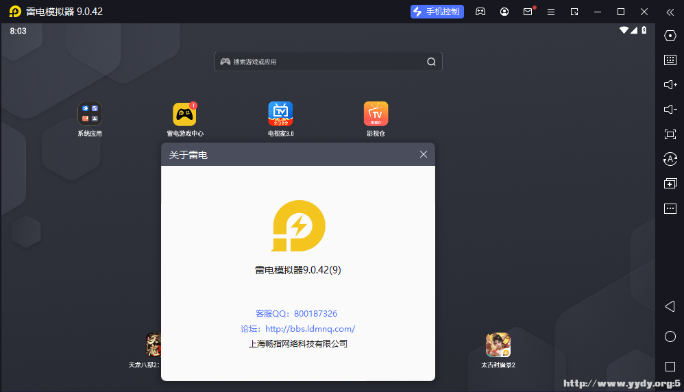Click the company name 上海畅指网络科技有限公司
The height and width of the screenshot is (392, 684).
coord(298,343)
